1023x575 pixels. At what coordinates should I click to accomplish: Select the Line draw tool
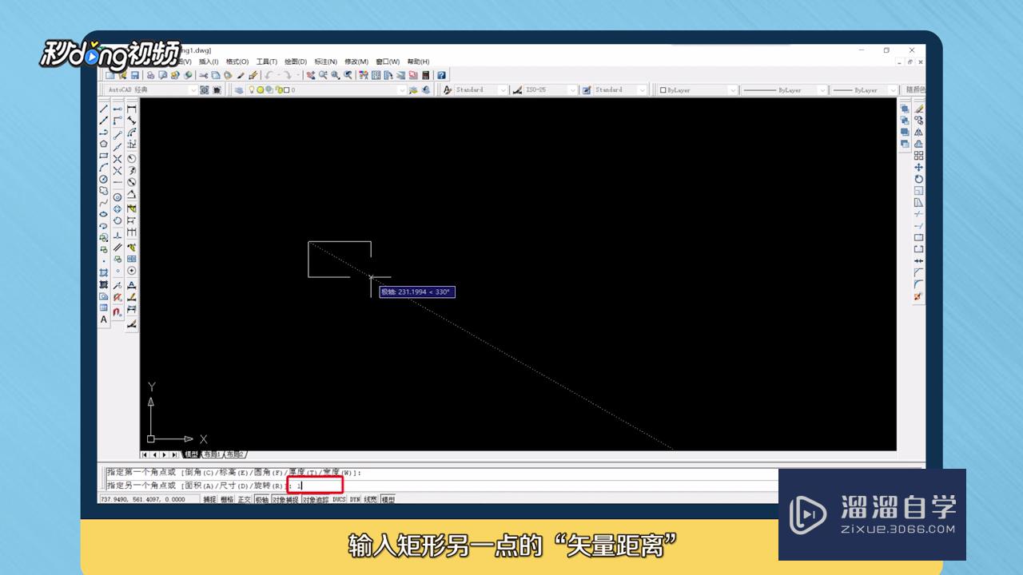103,108
